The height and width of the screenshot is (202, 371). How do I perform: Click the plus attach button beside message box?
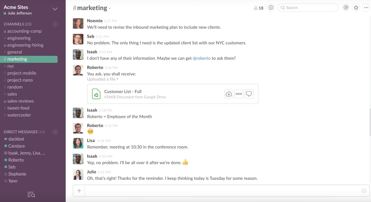(79, 190)
